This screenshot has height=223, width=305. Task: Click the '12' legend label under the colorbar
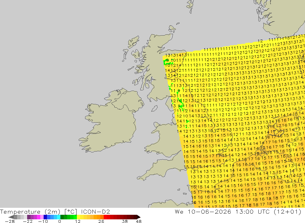78,221
